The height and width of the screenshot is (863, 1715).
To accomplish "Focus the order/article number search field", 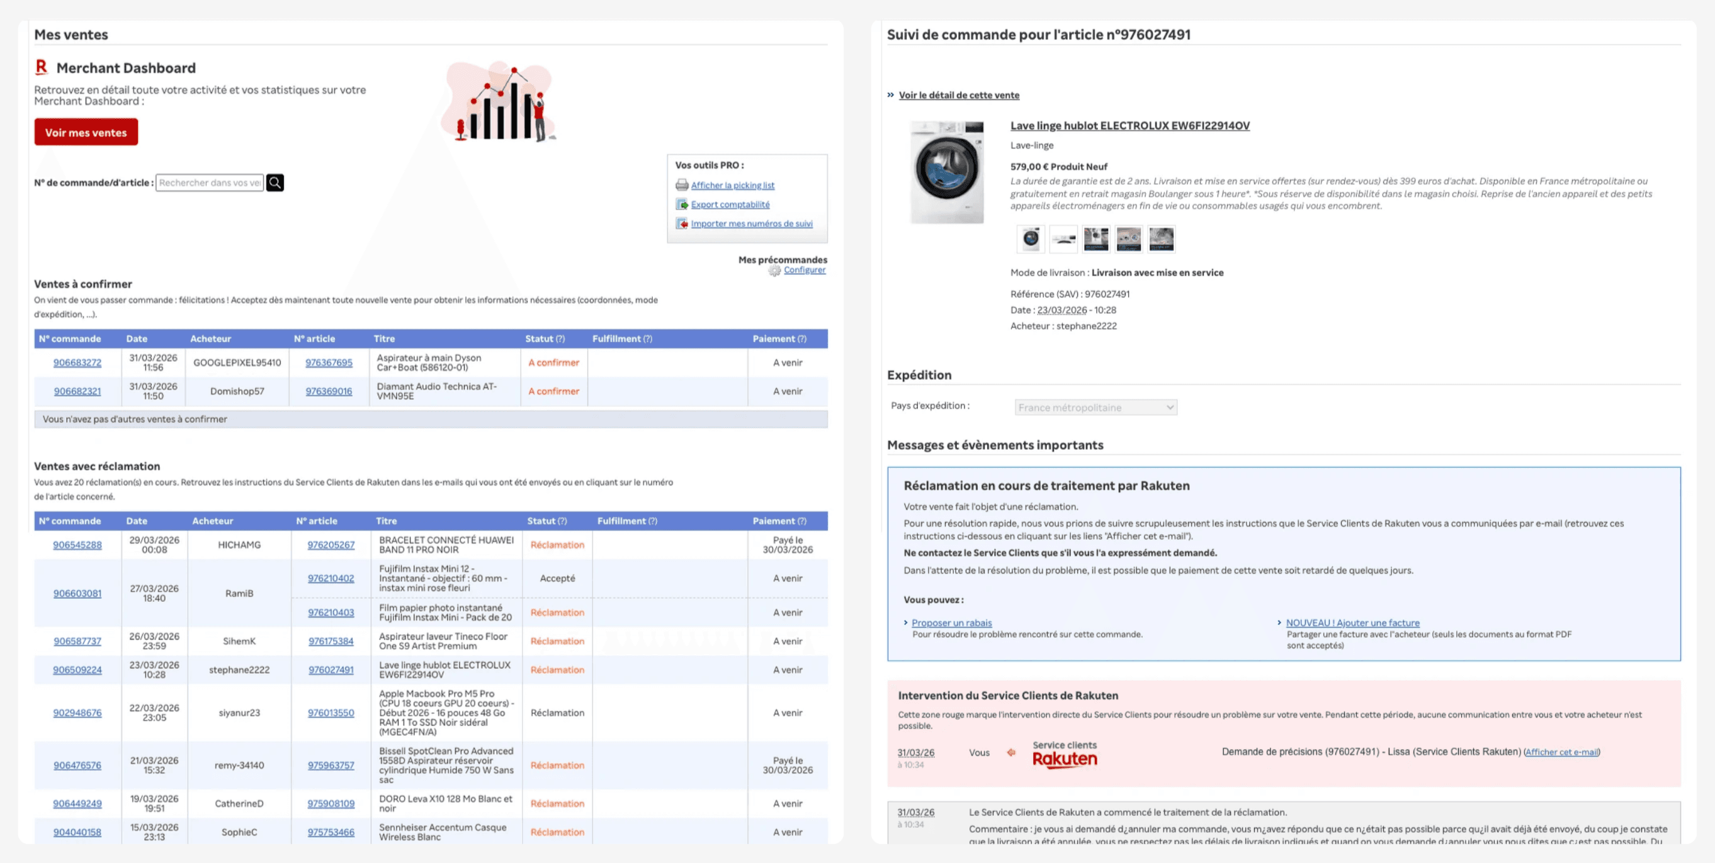I will [209, 182].
